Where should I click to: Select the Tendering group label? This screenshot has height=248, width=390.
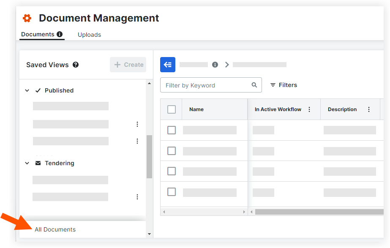pos(60,163)
